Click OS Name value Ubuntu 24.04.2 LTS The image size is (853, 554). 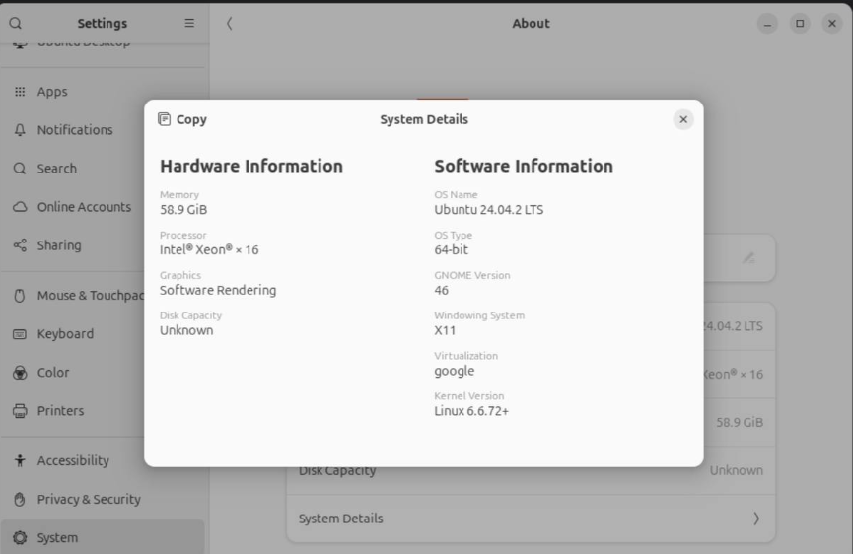pyautogui.click(x=488, y=210)
